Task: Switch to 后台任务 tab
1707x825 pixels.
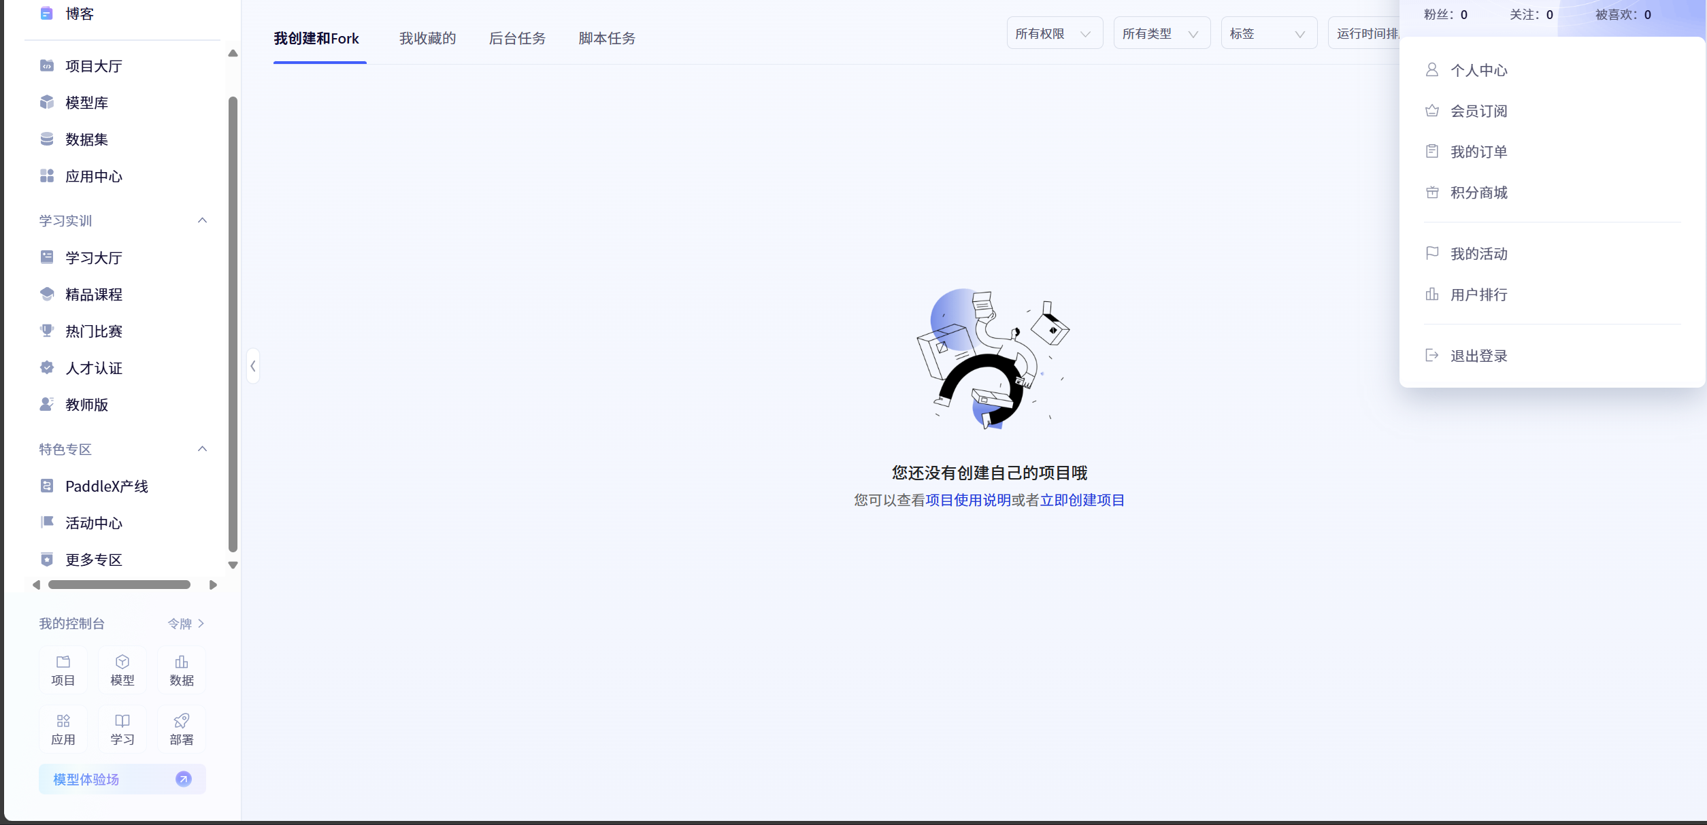Action: (x=517, y=39)
